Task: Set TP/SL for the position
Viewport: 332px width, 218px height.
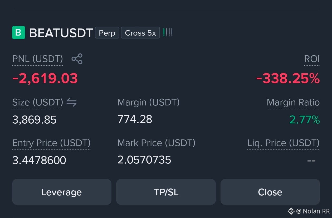Action: point(166,192)
